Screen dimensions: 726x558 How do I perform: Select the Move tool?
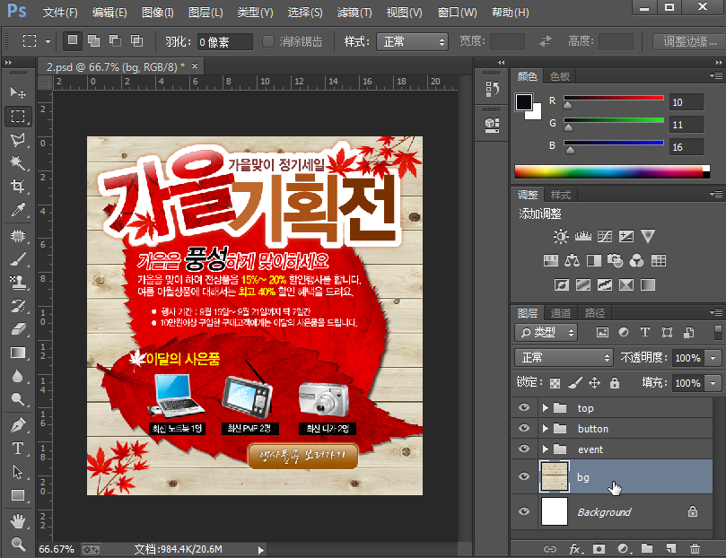click(x=17, y=92)
